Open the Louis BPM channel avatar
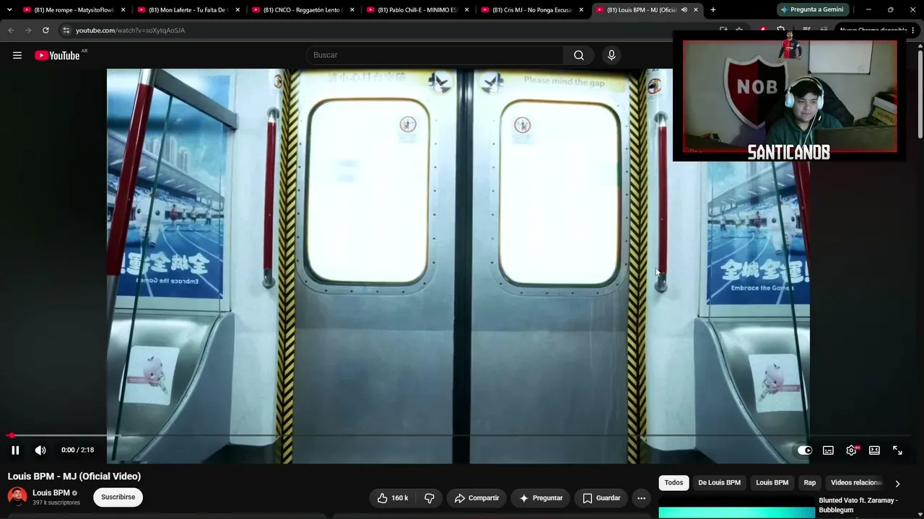This screenshot has height=519, width=924. (x=17, y=497)
